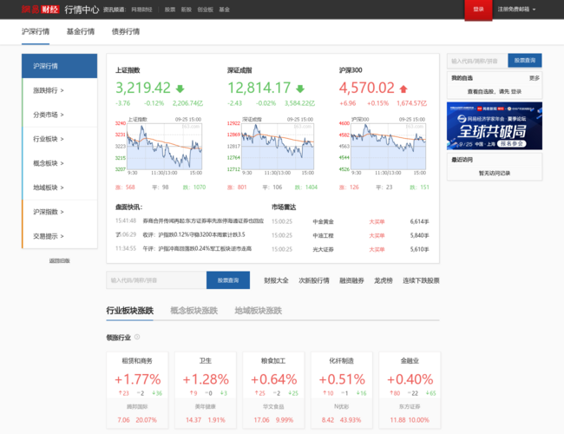
Task: Open the 沪深300 intraday chart
Action: (383, 146)
